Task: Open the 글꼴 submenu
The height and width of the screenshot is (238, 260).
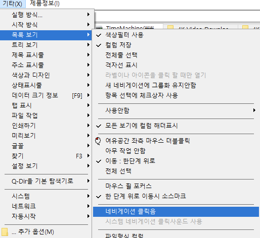Action: (x=46, y=146)
